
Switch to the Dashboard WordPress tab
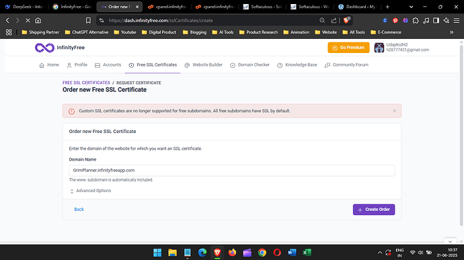click(x=357, y=7)
